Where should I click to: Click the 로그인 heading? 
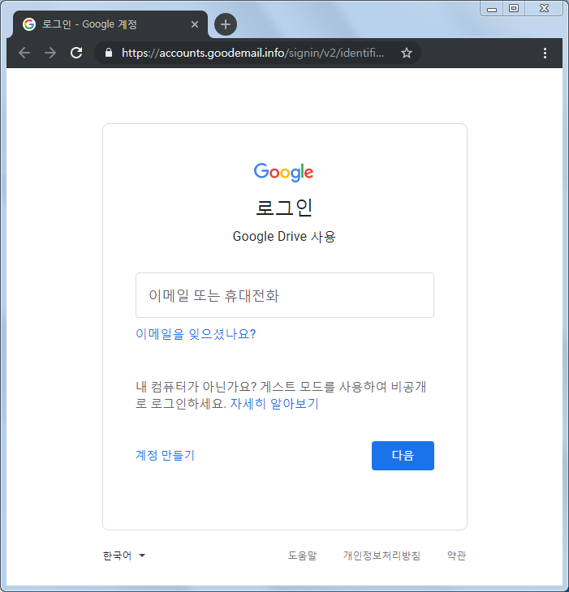[284, 208]
